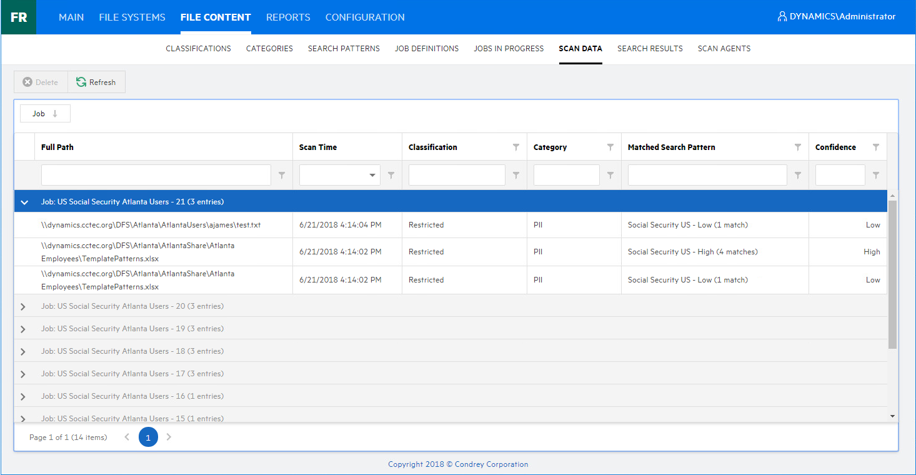
Task: Open the REPORTS main menu
Action: click(x=288, y=17)
